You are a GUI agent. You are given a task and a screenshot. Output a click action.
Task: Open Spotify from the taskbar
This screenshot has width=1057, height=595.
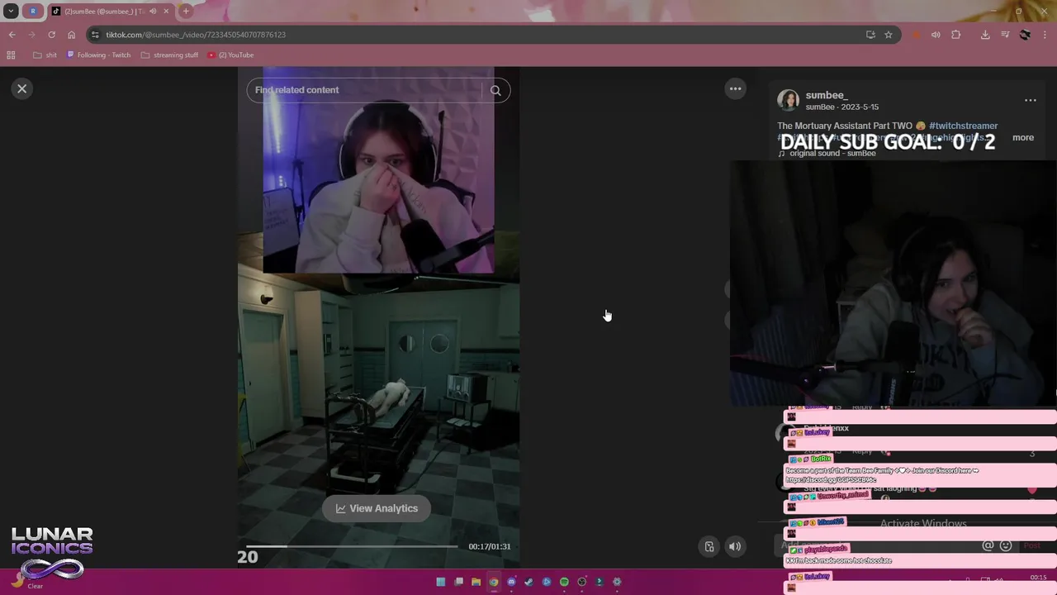pos(564,582)
